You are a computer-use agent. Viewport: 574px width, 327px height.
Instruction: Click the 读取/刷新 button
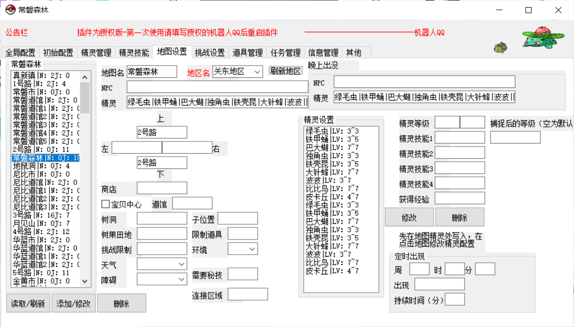29,303
